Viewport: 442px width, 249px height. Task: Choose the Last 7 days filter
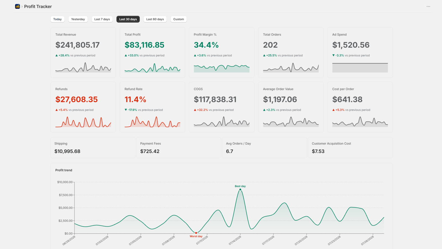102,19
